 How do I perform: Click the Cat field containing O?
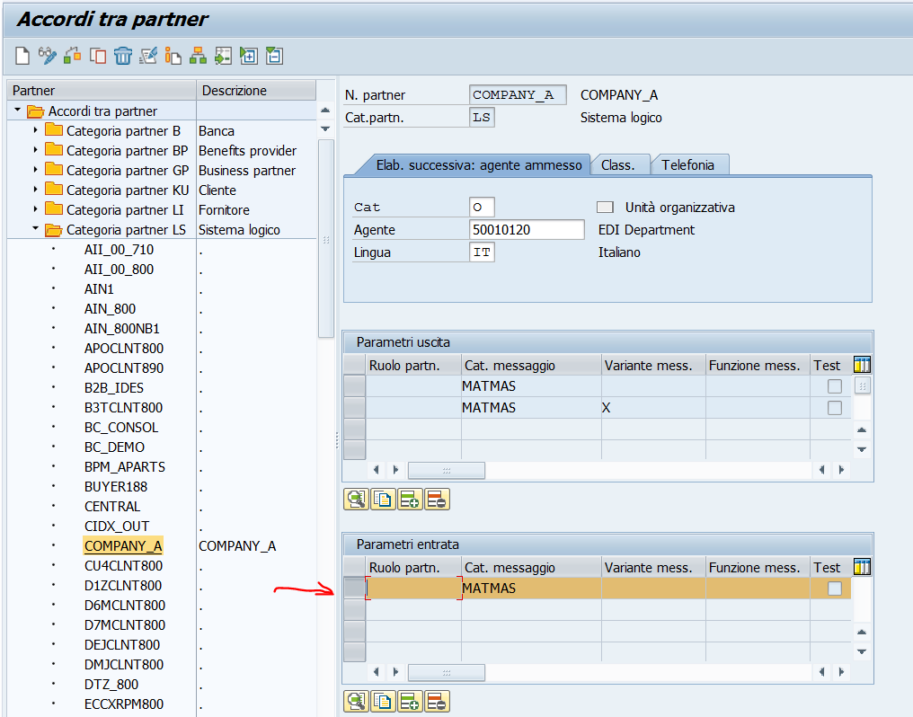tap(482, 208)
